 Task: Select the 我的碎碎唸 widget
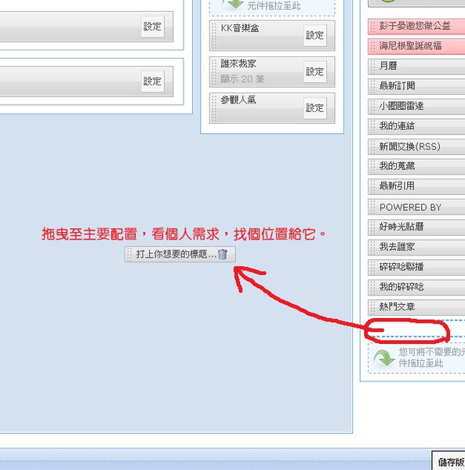tap(416, 287)
